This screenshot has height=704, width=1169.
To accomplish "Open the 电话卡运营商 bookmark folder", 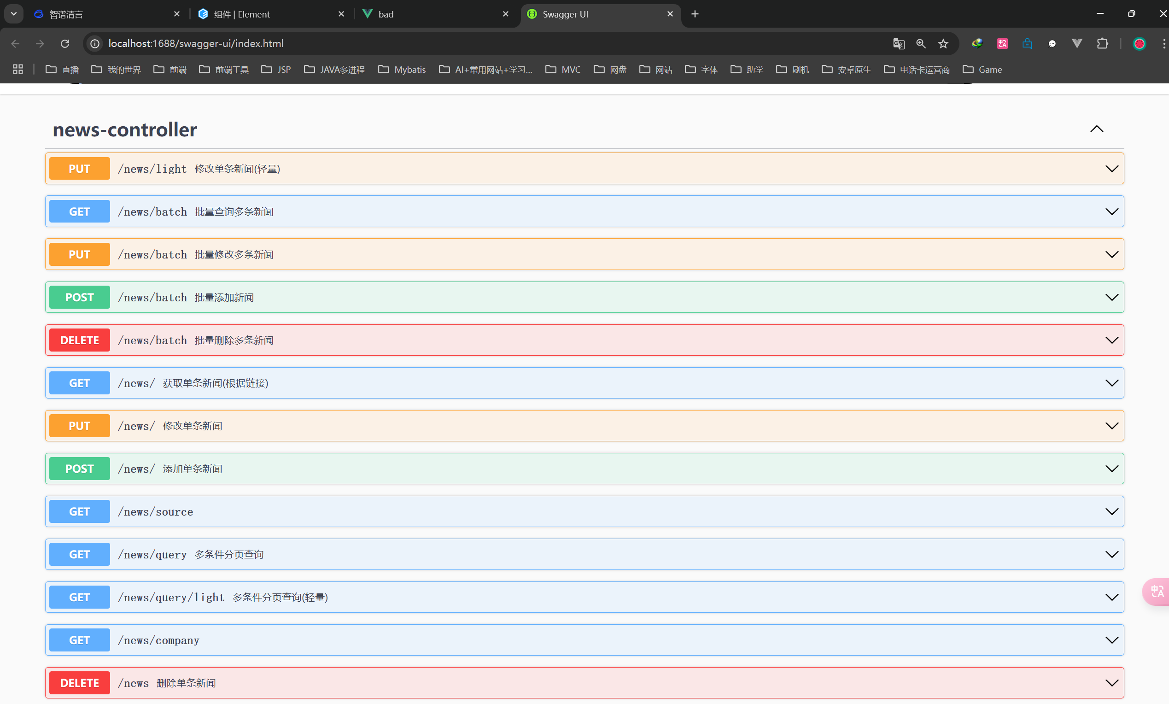I will point(917,70).
